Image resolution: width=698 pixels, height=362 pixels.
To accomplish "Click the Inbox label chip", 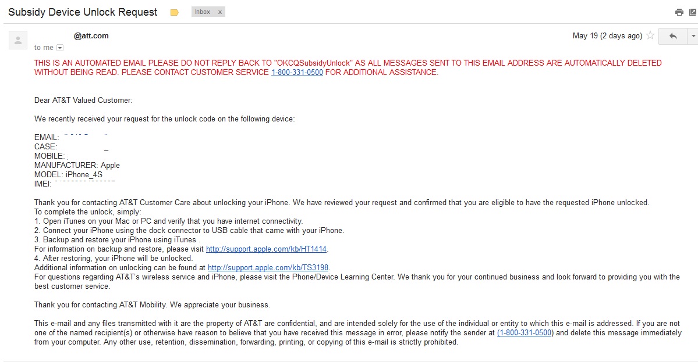I will (203, 12).
